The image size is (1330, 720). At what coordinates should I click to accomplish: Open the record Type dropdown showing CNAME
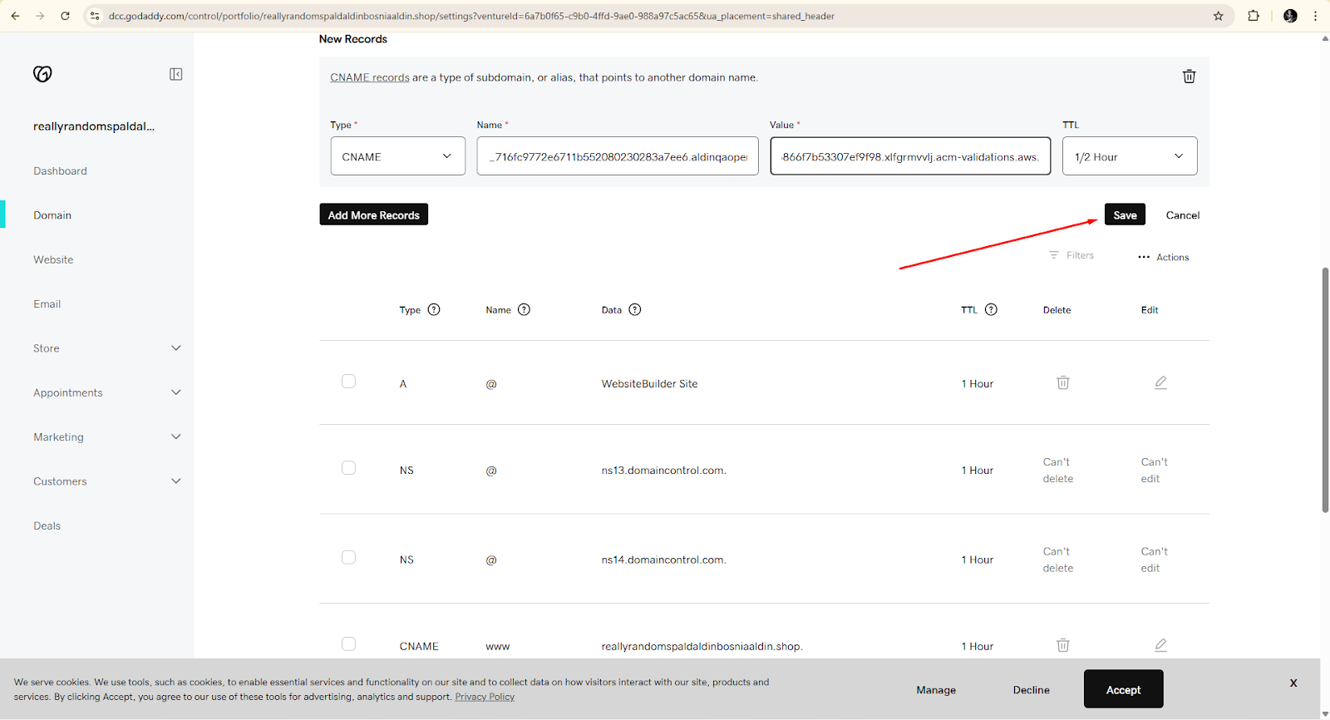[397, 156]
